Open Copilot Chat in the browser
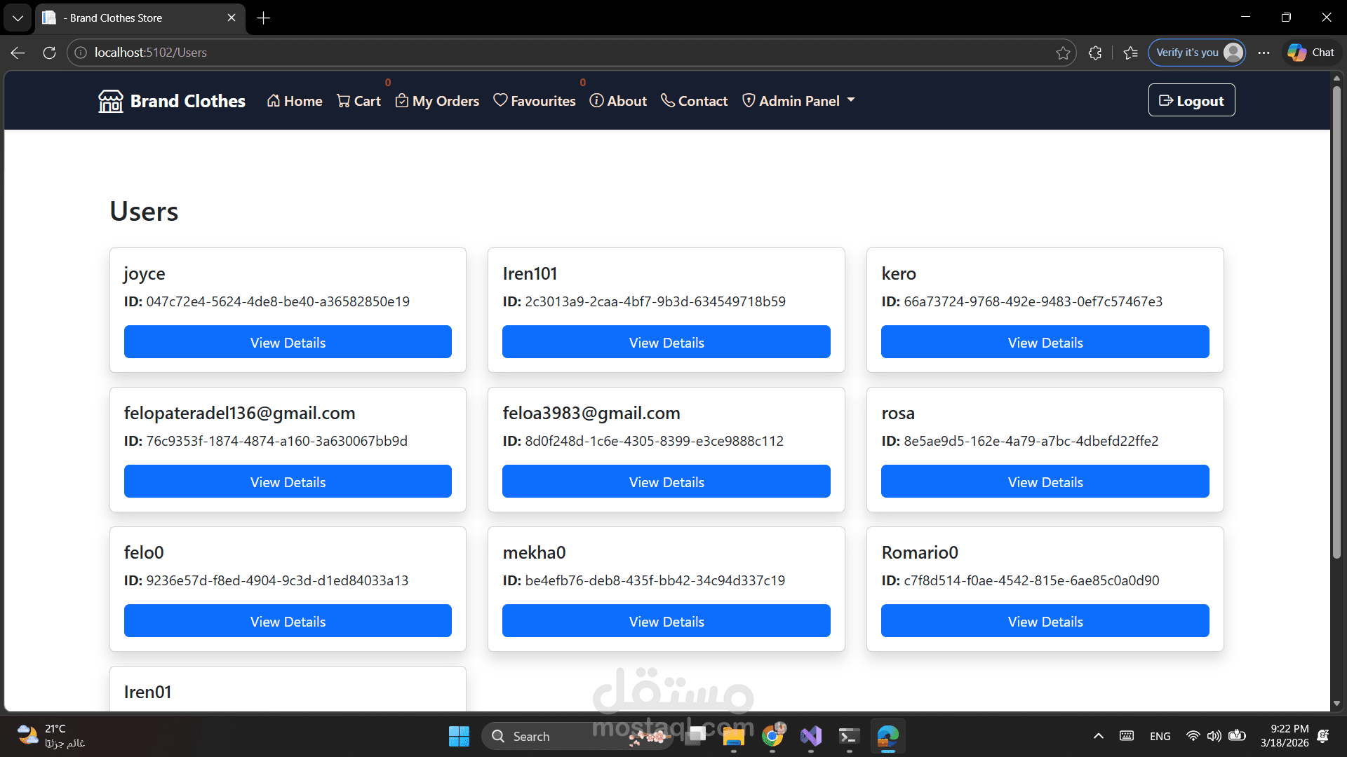The image size is (1347, 757). pyautogui.click(x=1311, y=53)
